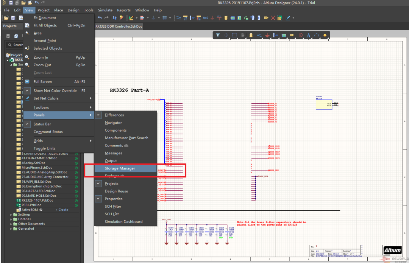
Task: Click the GND power port icon in the active bar
Action: pyautogui.click(x=267, y=35)
